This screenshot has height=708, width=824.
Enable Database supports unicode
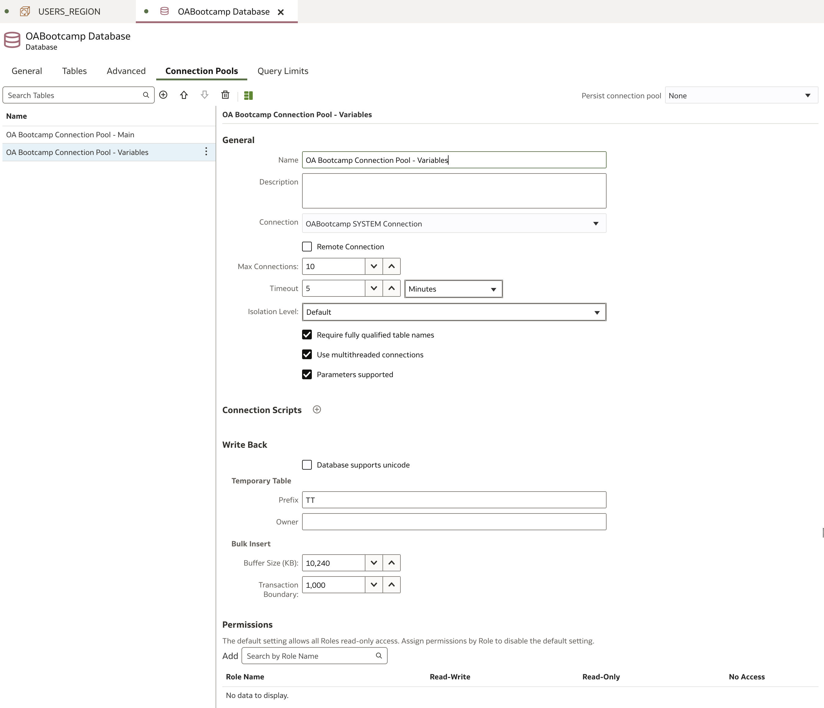coord(307,465)
